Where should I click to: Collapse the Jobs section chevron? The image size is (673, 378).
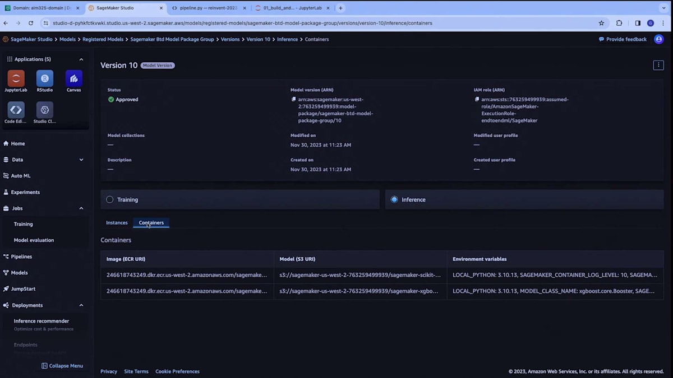click(x=81, y=208)
